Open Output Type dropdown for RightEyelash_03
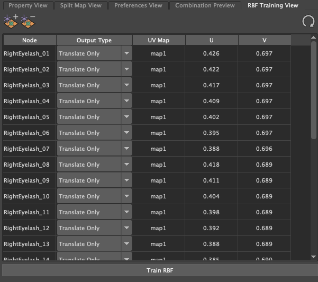 pyautogui.click(x=94, y=85)
